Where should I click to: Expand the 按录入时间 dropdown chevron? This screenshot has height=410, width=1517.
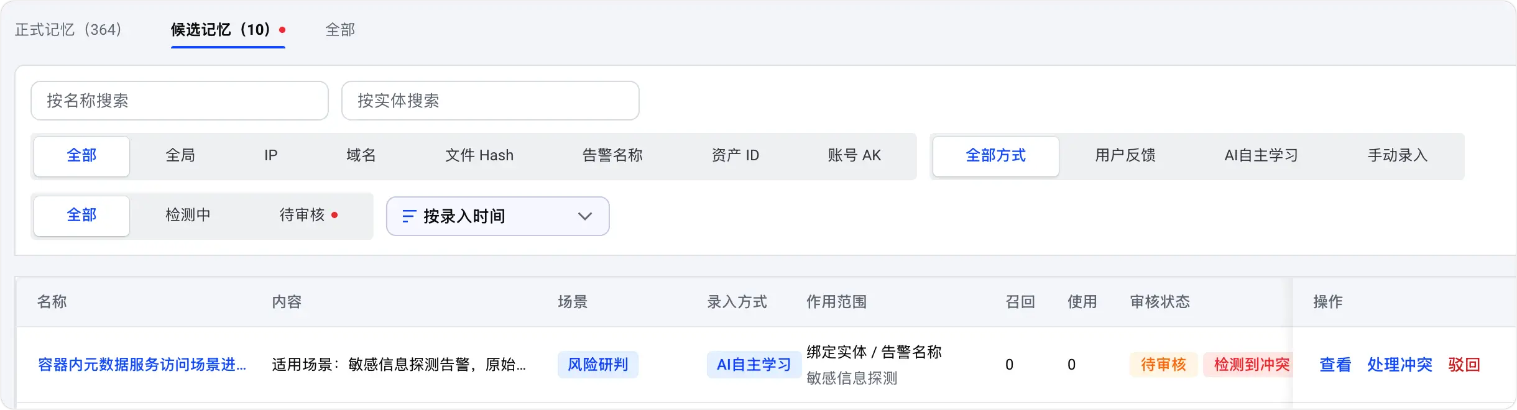point(584,216)
